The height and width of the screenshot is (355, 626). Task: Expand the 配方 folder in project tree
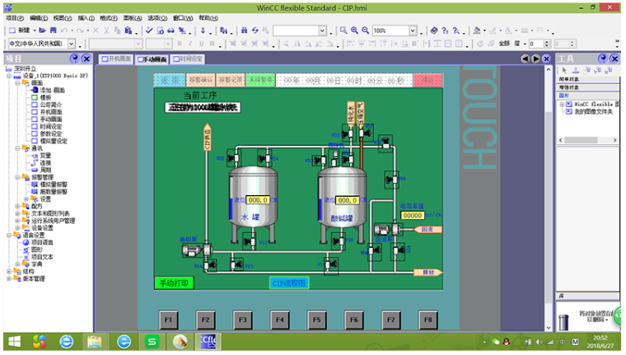click(17, 207)
